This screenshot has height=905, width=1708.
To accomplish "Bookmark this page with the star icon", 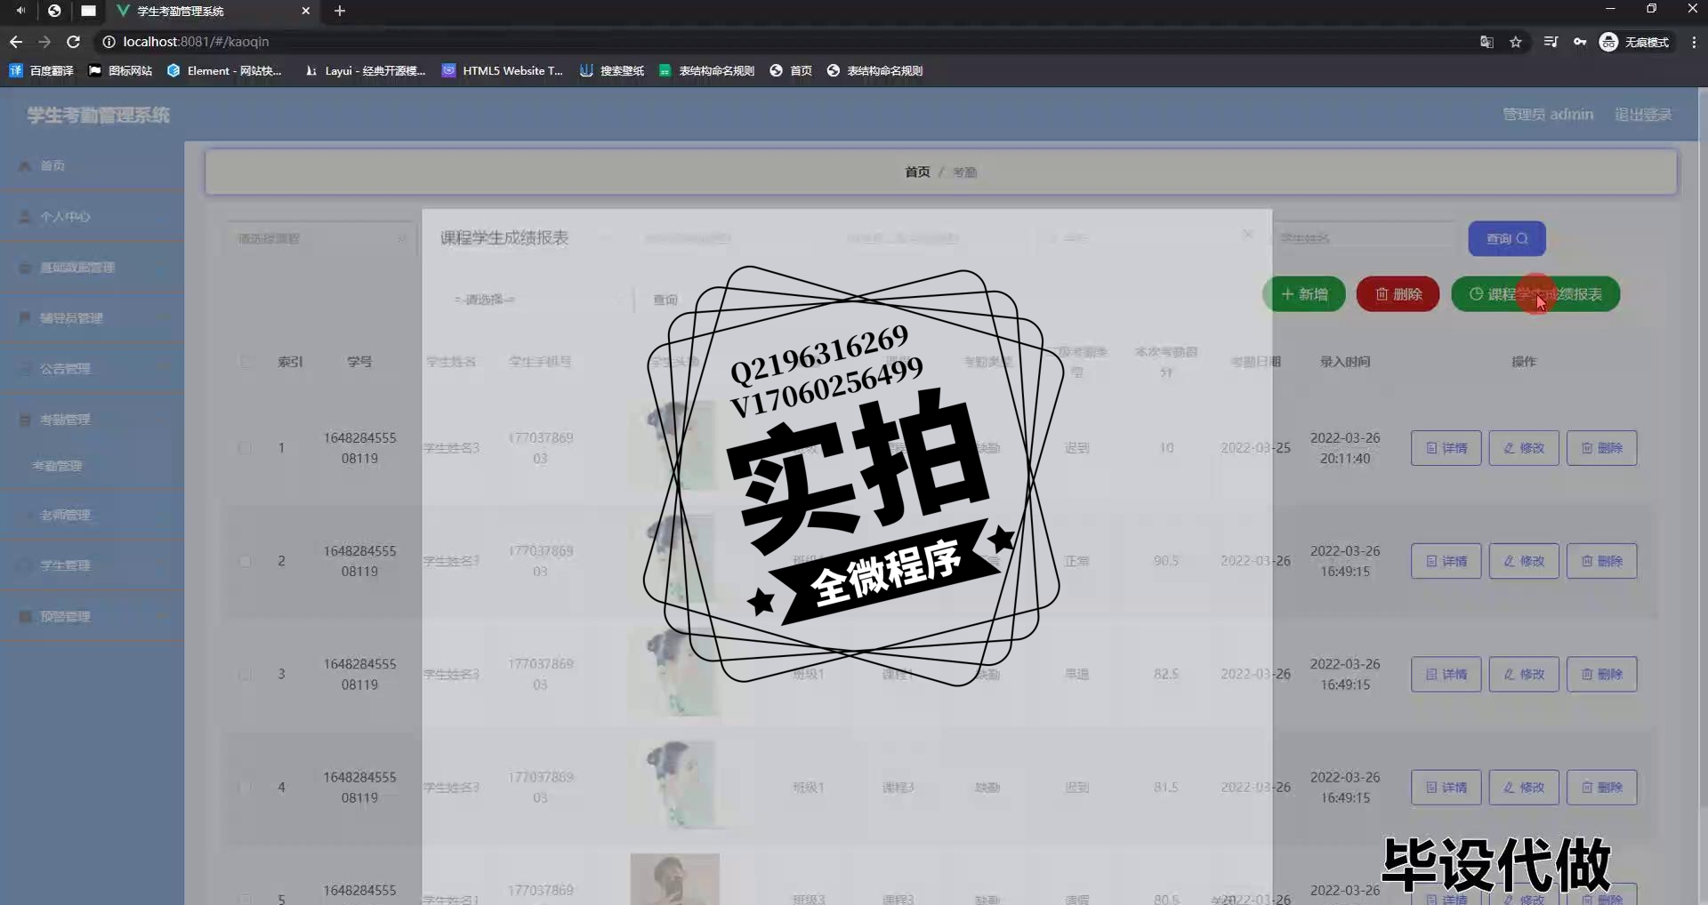I will pos(1516,42).
